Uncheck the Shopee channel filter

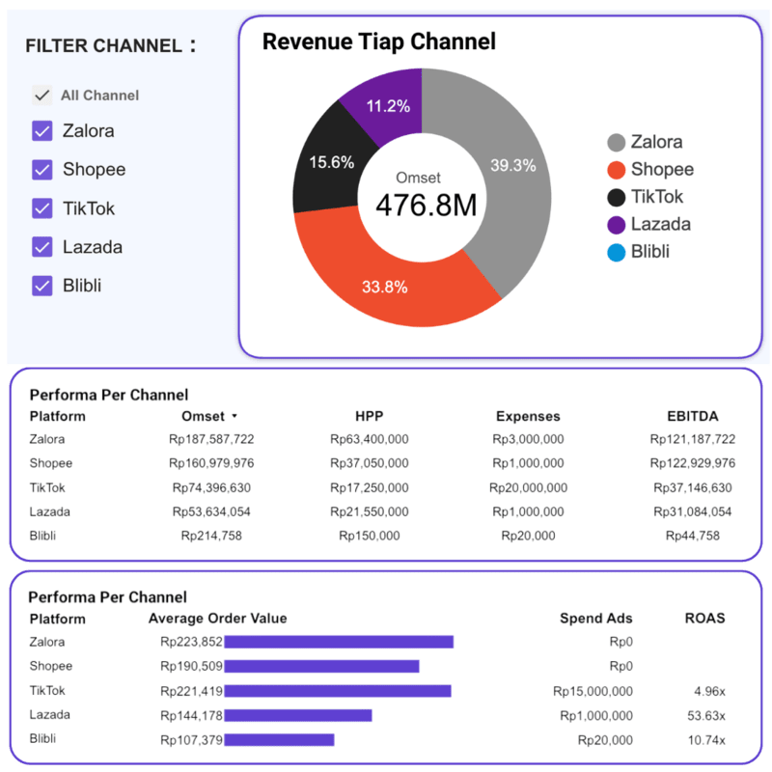tap(41, 170)
